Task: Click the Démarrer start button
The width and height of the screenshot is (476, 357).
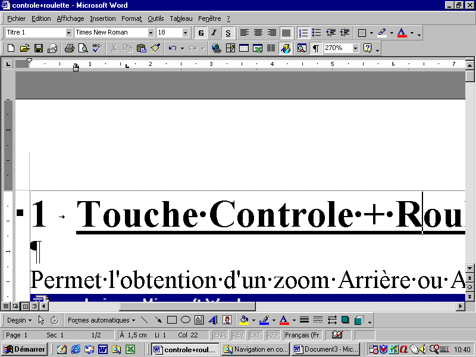Action: 25,349
